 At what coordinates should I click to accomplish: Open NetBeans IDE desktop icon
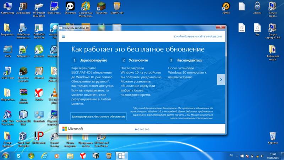coord(23,118)
